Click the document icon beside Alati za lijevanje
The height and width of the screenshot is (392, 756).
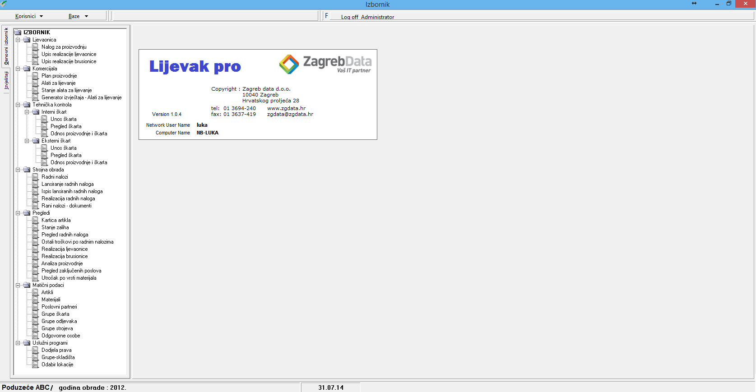tap(36, 83)
